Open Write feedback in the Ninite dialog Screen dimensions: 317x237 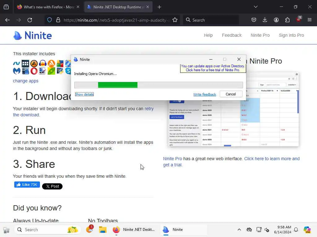tap(205, 94)
